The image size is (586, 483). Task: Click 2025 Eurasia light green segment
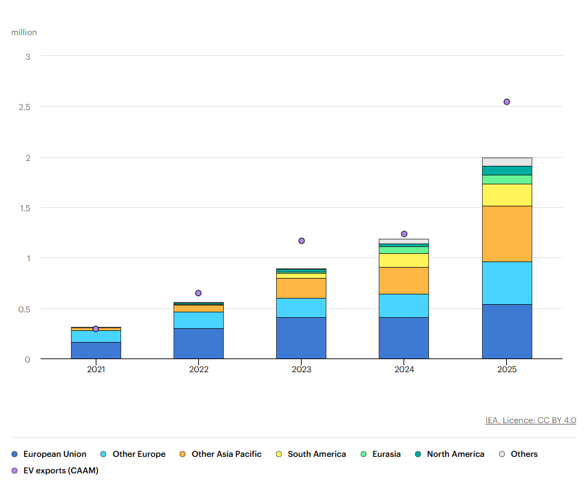[507, 180]
